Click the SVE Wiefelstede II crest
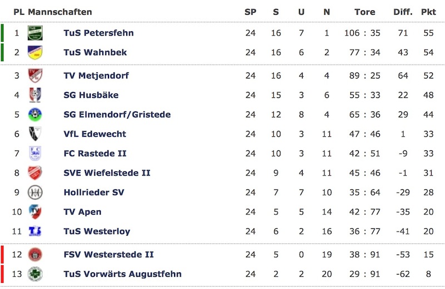Screen dimensions: 445x289 tap(35, 173)
